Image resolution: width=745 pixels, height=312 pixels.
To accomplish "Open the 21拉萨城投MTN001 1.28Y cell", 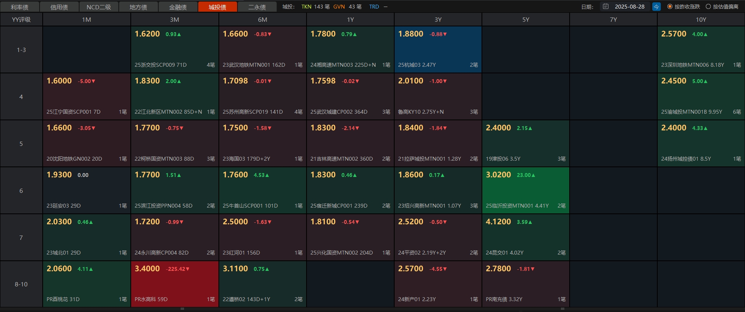I will point(438,144).
